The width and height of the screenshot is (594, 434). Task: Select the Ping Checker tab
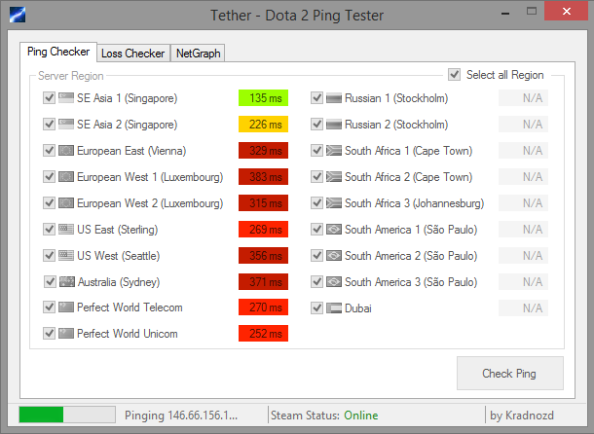(58, 53)
